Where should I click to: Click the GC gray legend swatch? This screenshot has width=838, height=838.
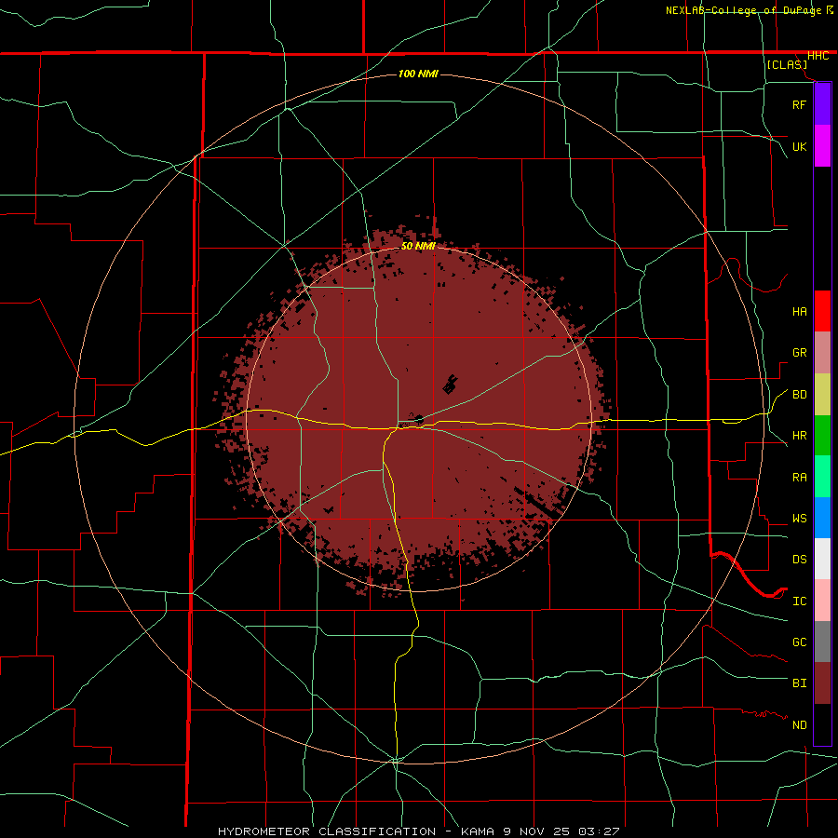tap(822, 642)
